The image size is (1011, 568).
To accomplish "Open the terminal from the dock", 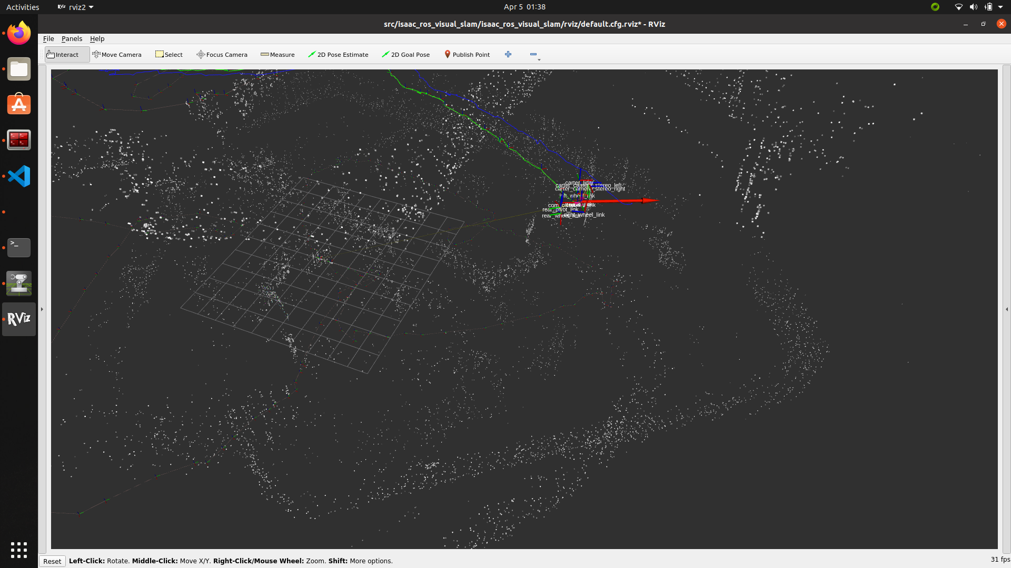I will click(x=18, y=247).
